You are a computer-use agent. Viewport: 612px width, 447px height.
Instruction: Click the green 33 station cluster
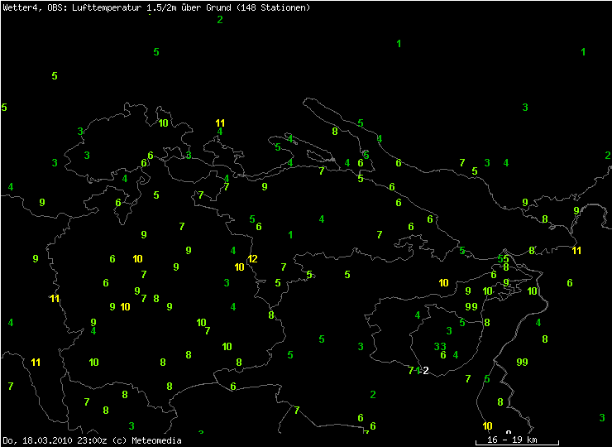click(x=440, y=346)
